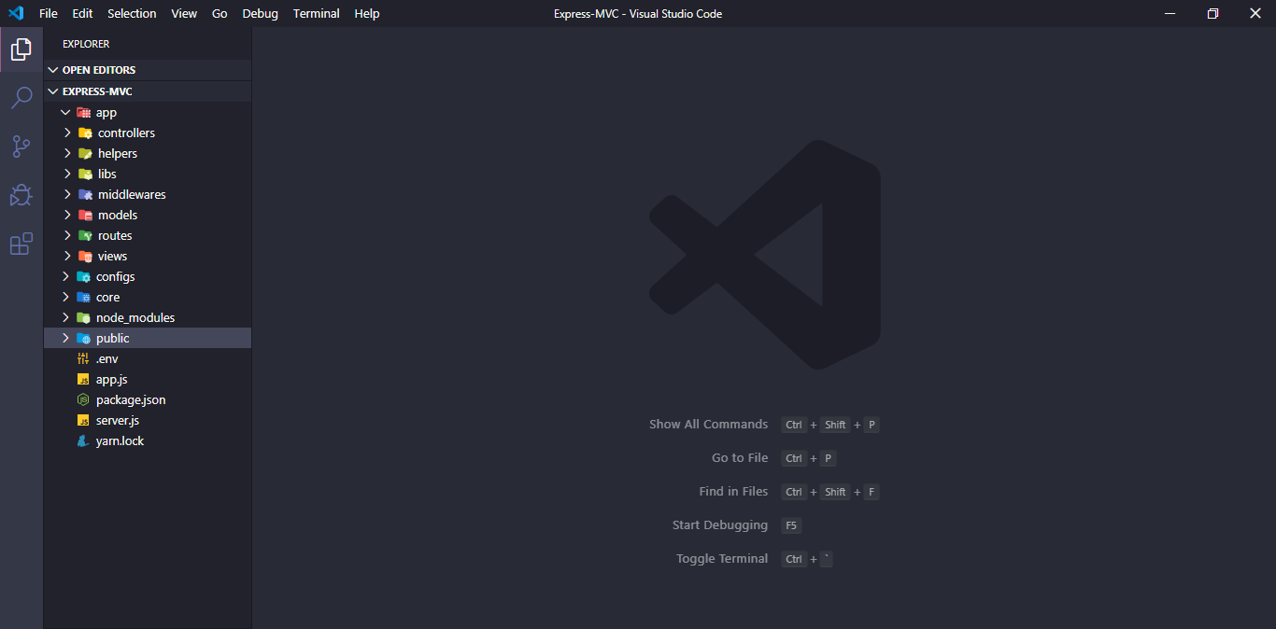
Task: Open the Edit menu
Action: coord(82,13)
